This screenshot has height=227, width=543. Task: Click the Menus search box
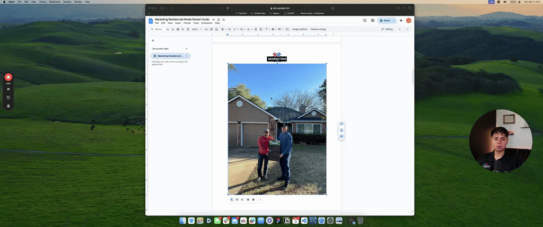tap(157, 29)
